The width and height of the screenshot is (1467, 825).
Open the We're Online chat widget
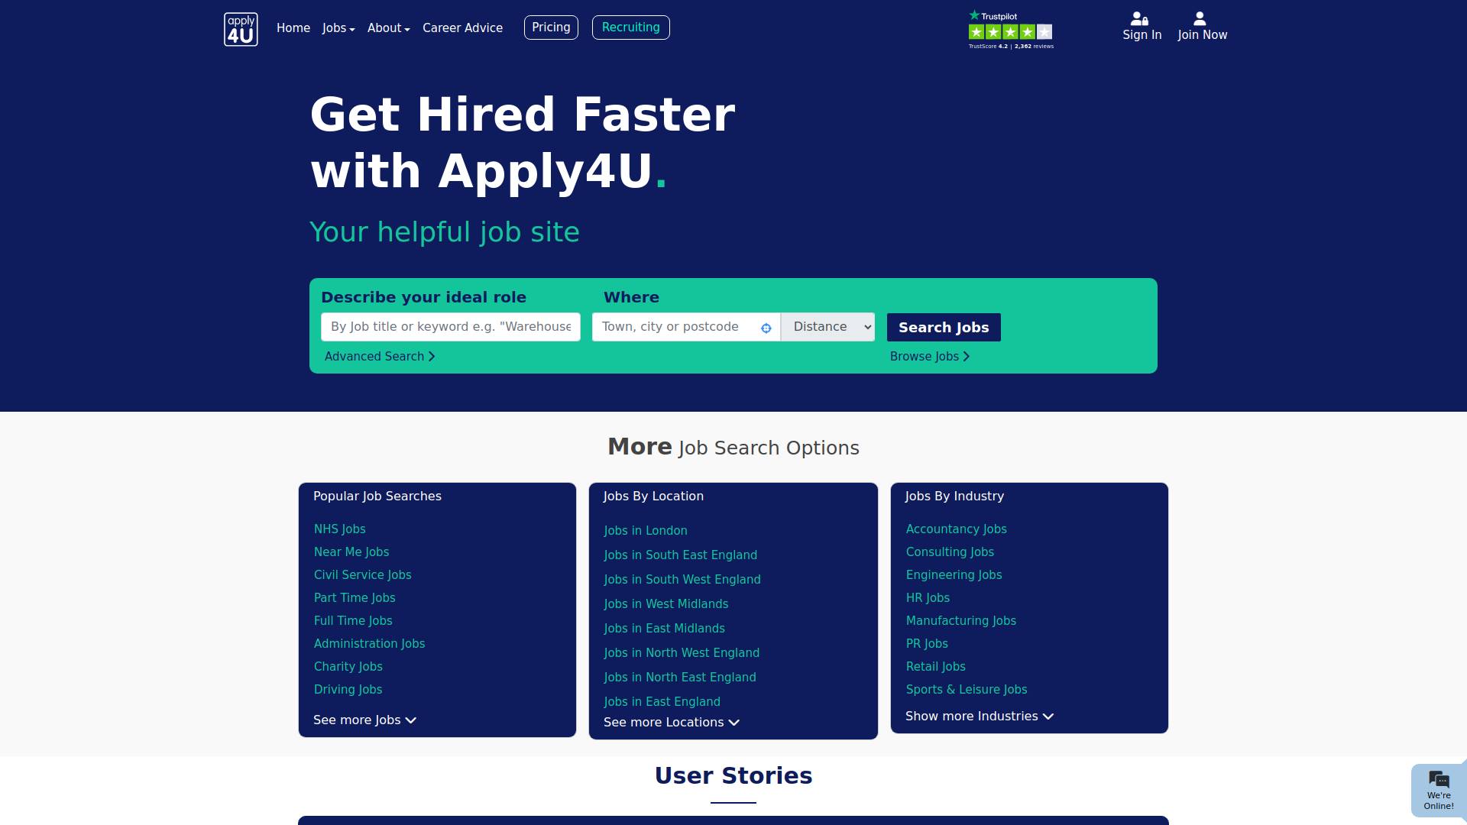pos(1439,791)
